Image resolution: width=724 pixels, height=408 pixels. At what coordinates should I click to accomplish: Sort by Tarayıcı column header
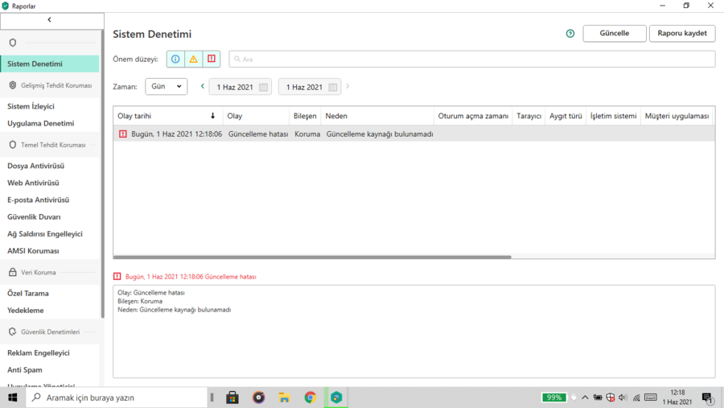tap(529, 116)
